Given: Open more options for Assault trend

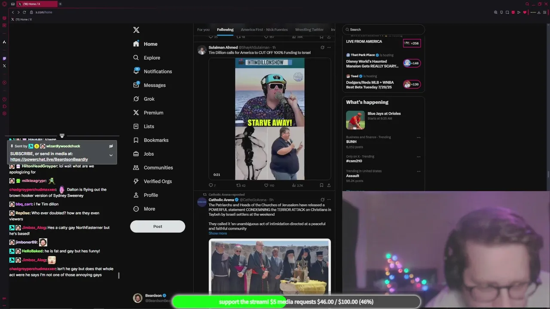Looking at the screenshot, I should pyautogui.click(x=419, y=171).
